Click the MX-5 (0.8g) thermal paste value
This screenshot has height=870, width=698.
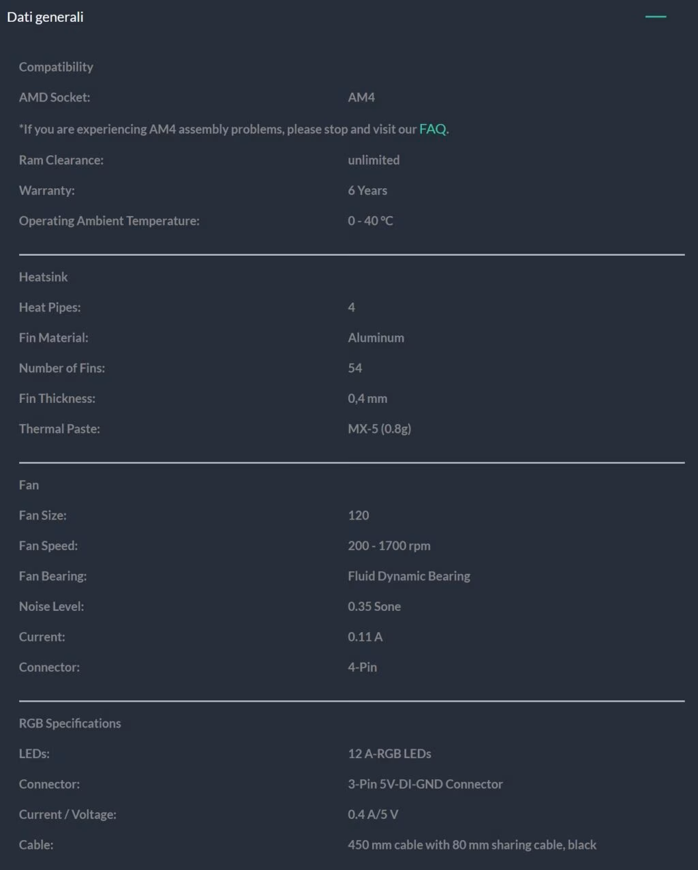380,429
